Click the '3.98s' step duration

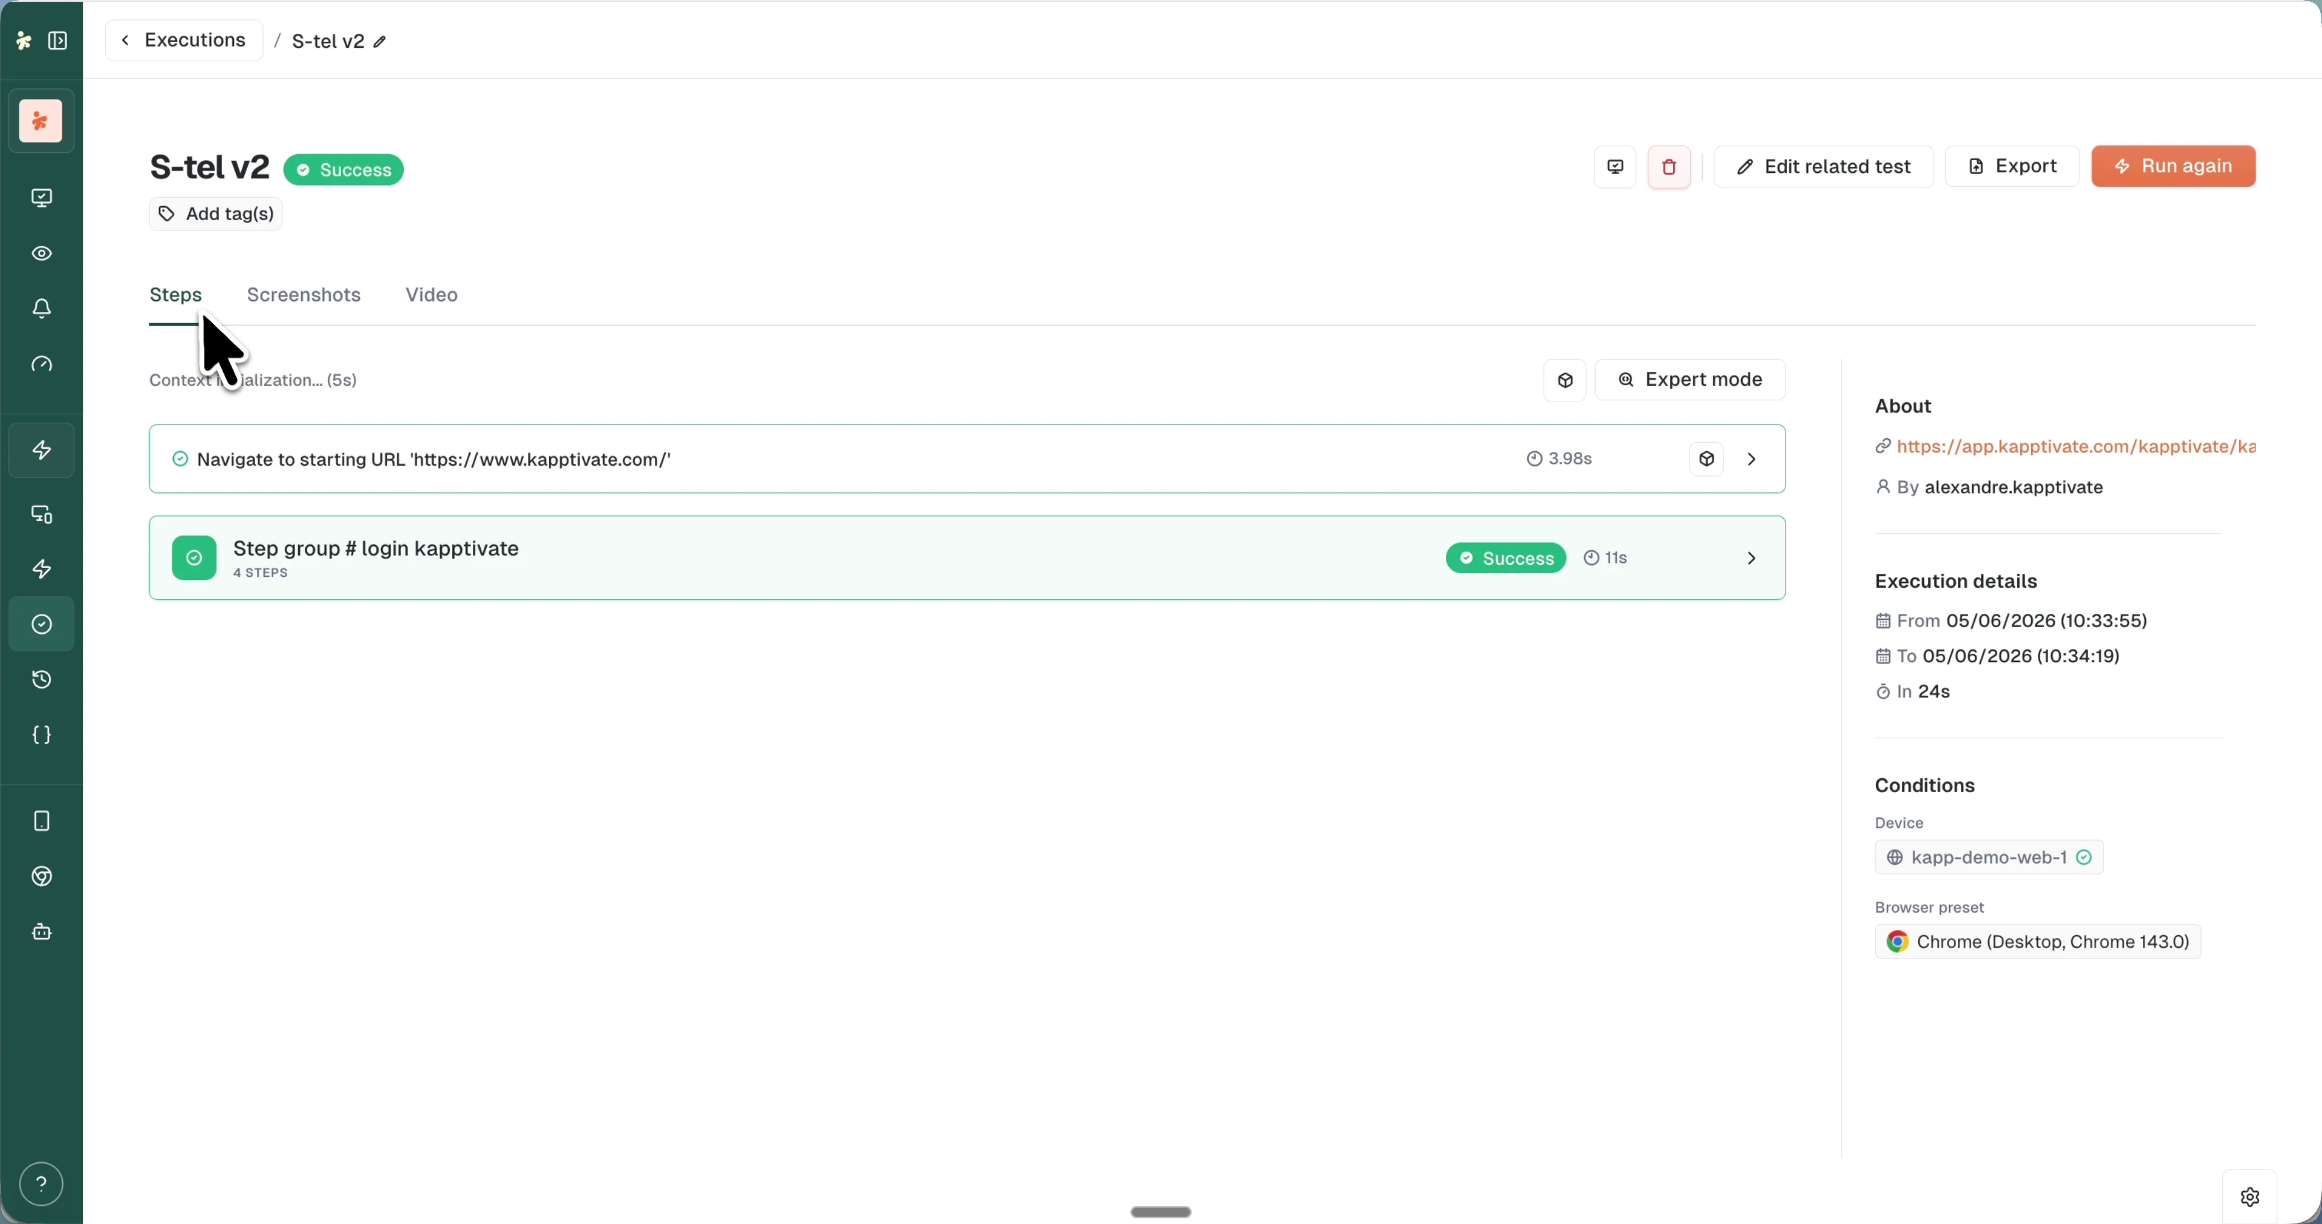1570,460
